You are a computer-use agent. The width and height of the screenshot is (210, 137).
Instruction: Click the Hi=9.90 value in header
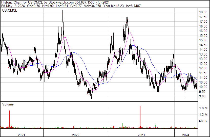tap(48, 6)
